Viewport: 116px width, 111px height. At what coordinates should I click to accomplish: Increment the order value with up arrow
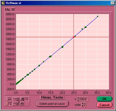click(x=82, y=103)
